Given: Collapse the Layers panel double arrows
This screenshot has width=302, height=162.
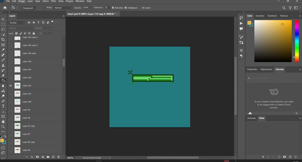Looking at the screenshot, I should tap(10, 12).
